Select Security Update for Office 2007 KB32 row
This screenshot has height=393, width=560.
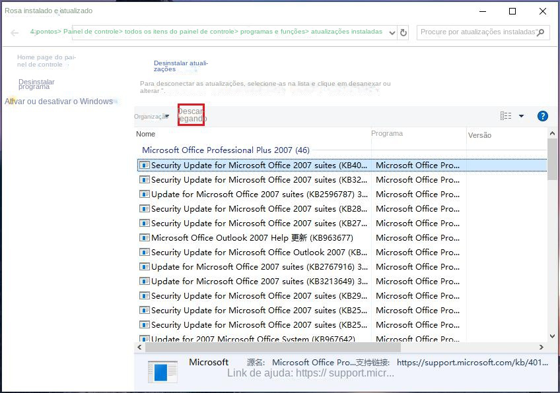342,180
